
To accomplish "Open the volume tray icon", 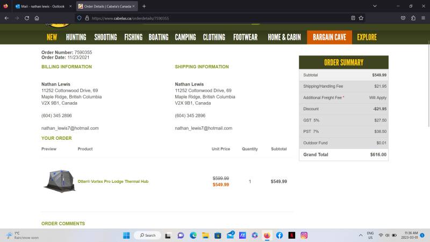I will pyautogui.click(x=387, y=236).
